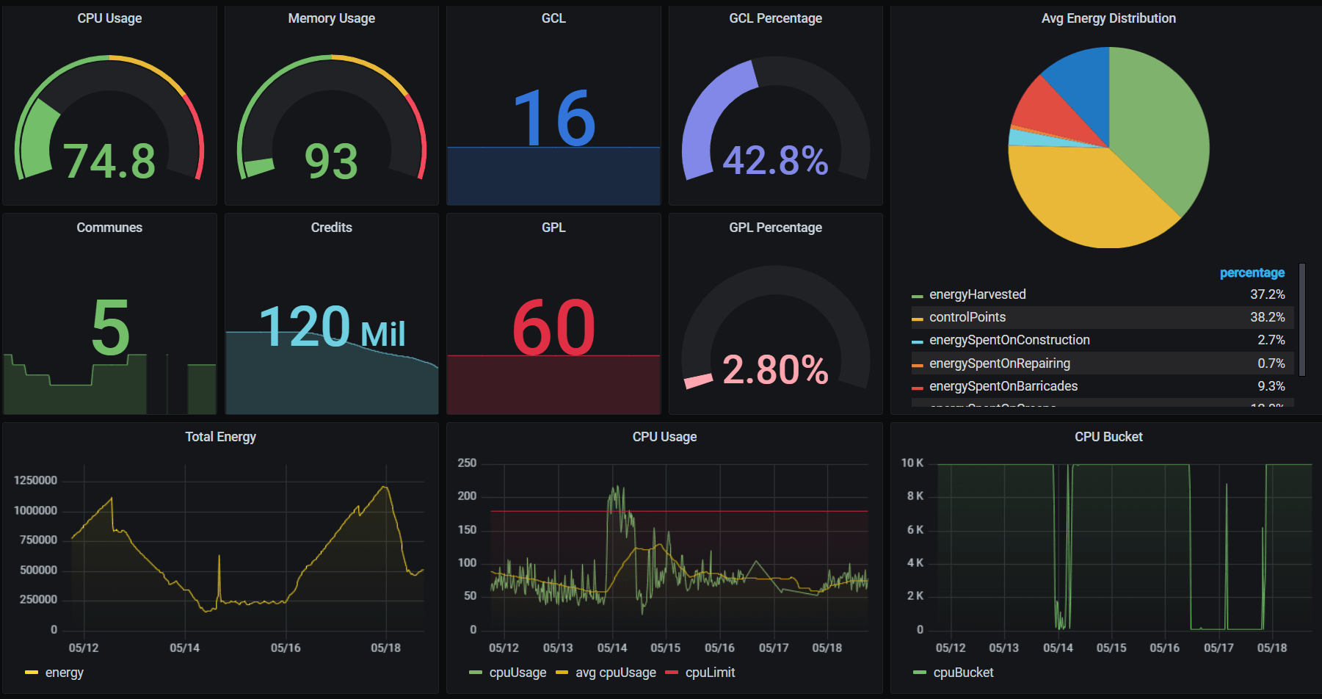Open the GCL Percentage panel title
Viewport: 1322px width, 699px height.
coord(775,18)
